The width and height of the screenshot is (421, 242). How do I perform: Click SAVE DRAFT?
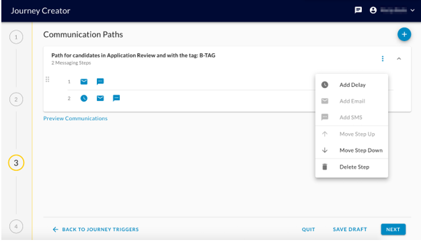tap(350, 229)
